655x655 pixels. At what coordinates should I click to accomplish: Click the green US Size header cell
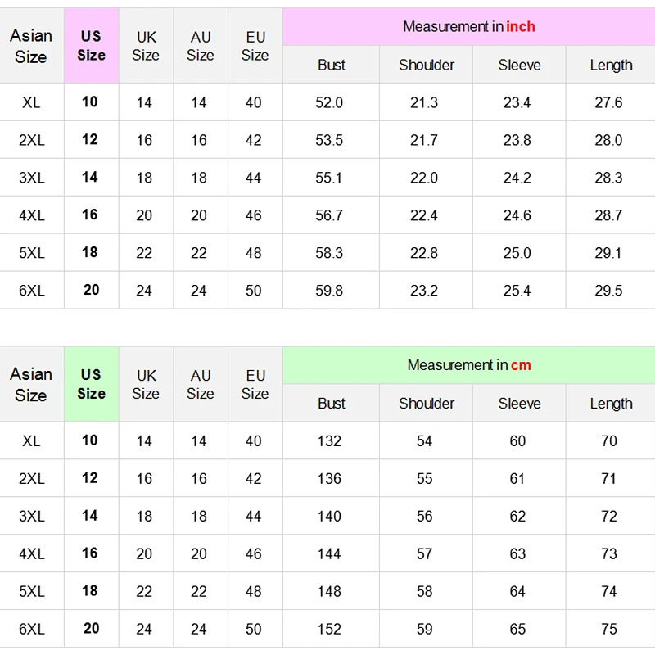pyautogui.click(x=92, y=384)
